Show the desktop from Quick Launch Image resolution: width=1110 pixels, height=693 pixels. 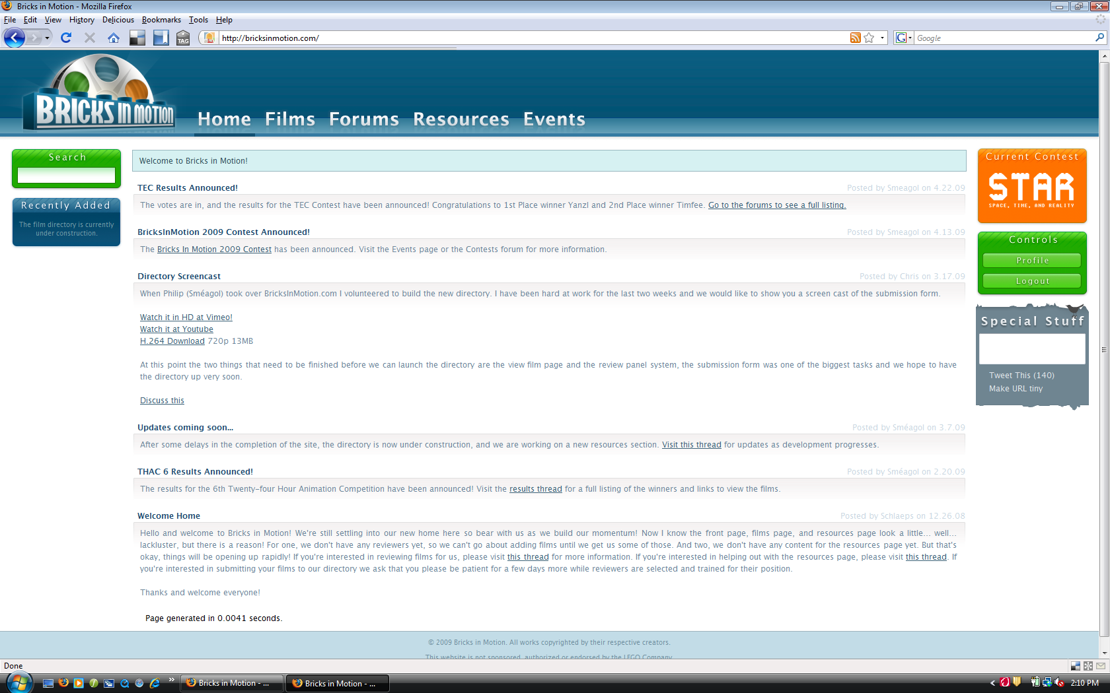pos(48,683)
